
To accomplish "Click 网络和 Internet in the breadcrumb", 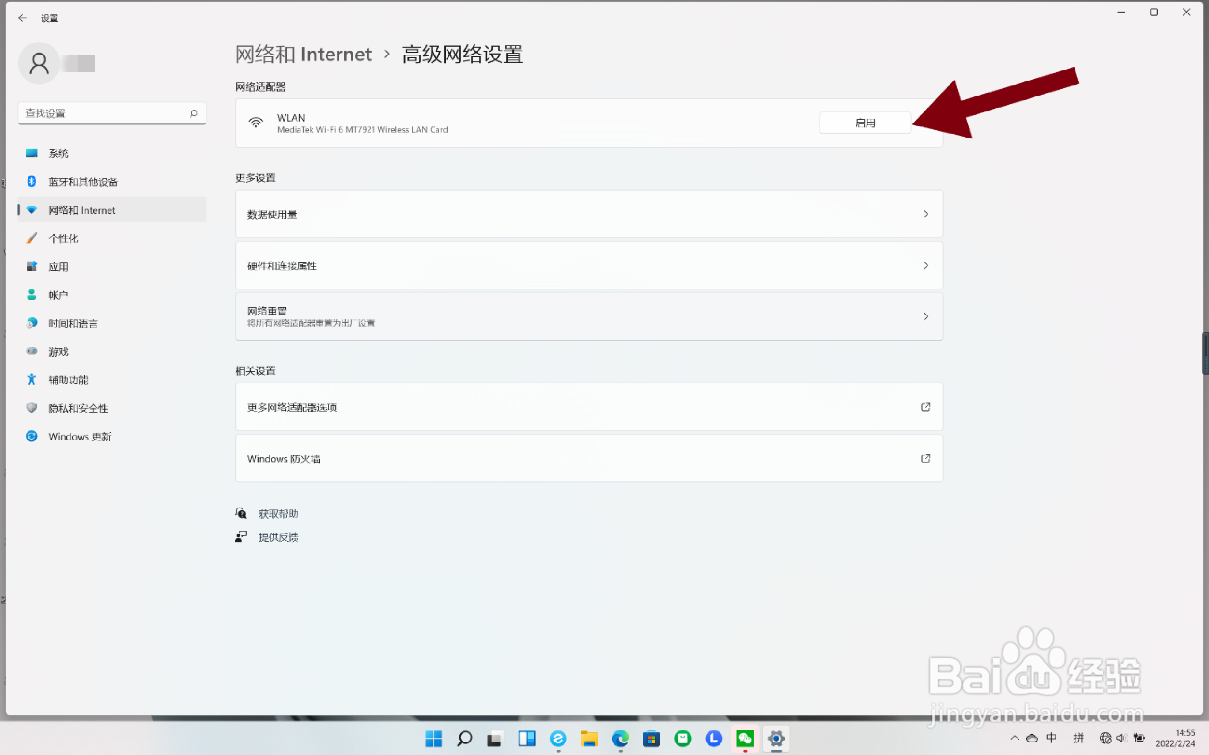I will [303, 54].
